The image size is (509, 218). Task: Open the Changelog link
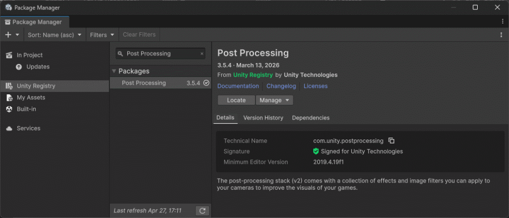(281, 86)
